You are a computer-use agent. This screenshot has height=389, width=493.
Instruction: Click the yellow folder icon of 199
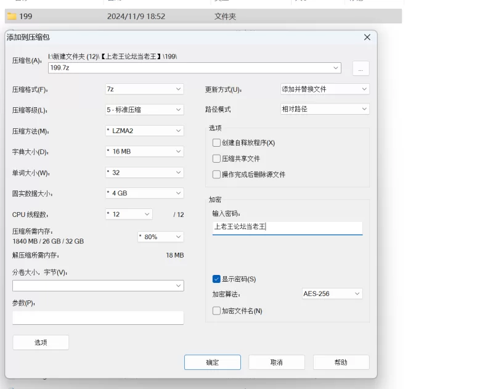(x=12, y=16)
